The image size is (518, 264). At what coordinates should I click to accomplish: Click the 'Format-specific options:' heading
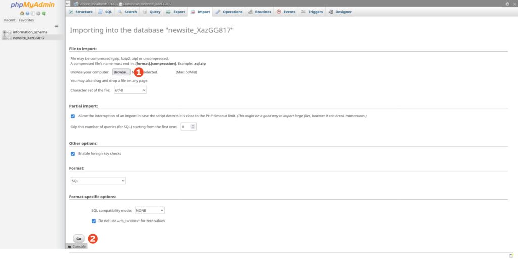[x=93, y=197]
